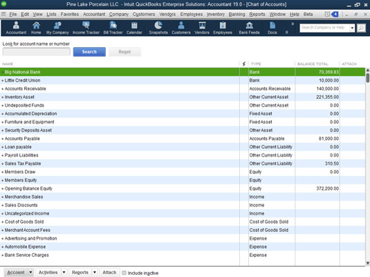The width and height of the screenshot is (370, 277).
Task: Toggle Include inactive checkbox
Action: coord(124,273)
